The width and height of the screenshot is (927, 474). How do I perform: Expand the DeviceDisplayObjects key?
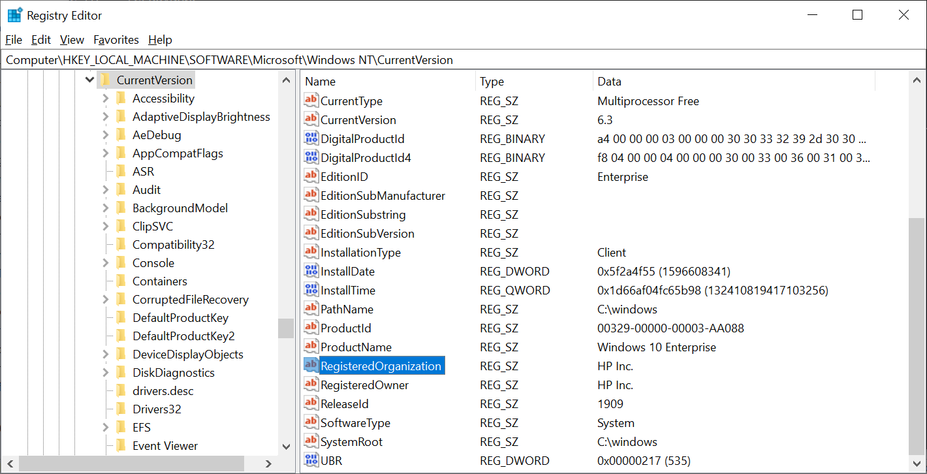point(105,354)
